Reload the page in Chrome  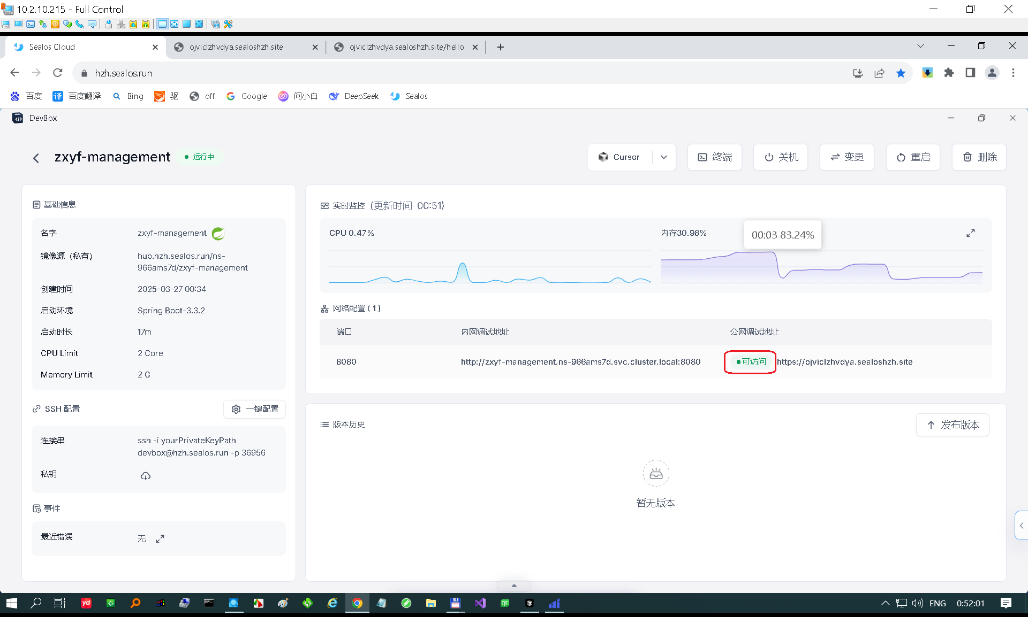tap(58, 73)
